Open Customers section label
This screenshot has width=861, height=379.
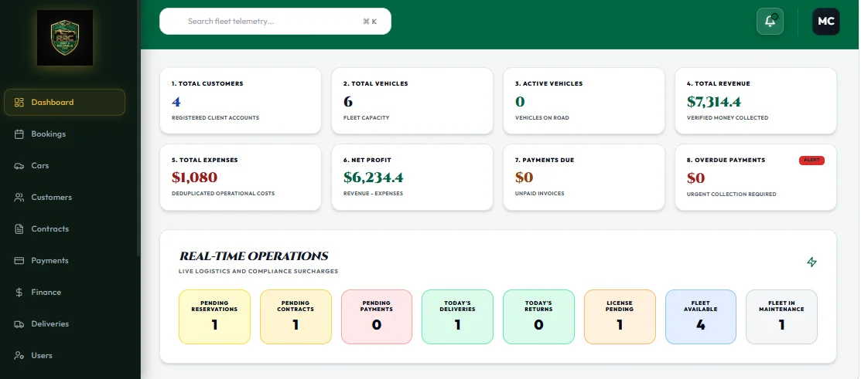click(x=52, y=197)
